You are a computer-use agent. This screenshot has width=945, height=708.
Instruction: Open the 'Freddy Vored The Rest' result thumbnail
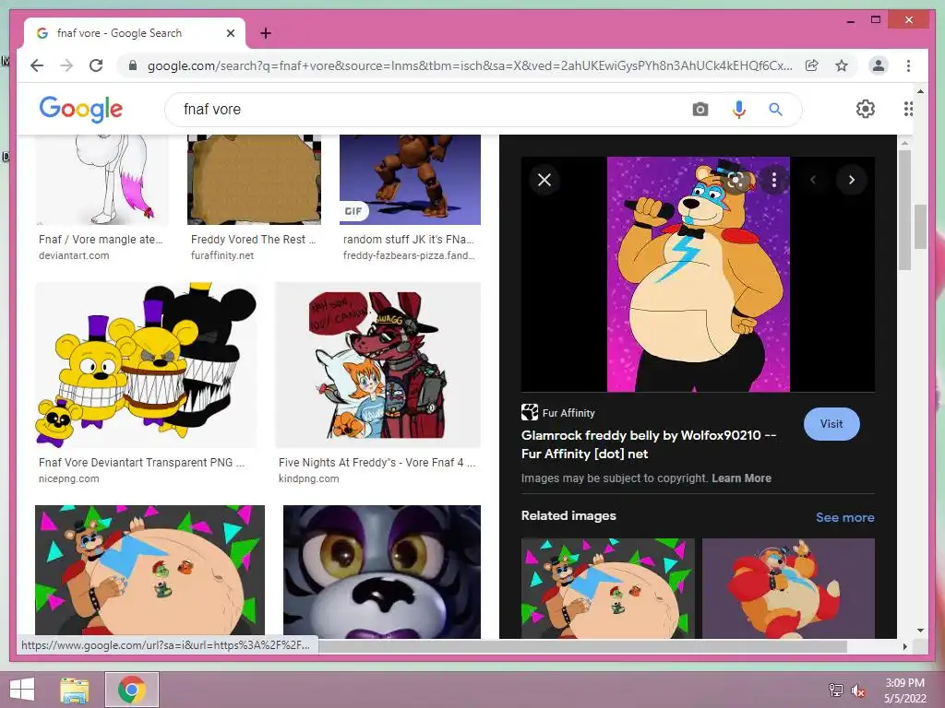coord(255,180)
